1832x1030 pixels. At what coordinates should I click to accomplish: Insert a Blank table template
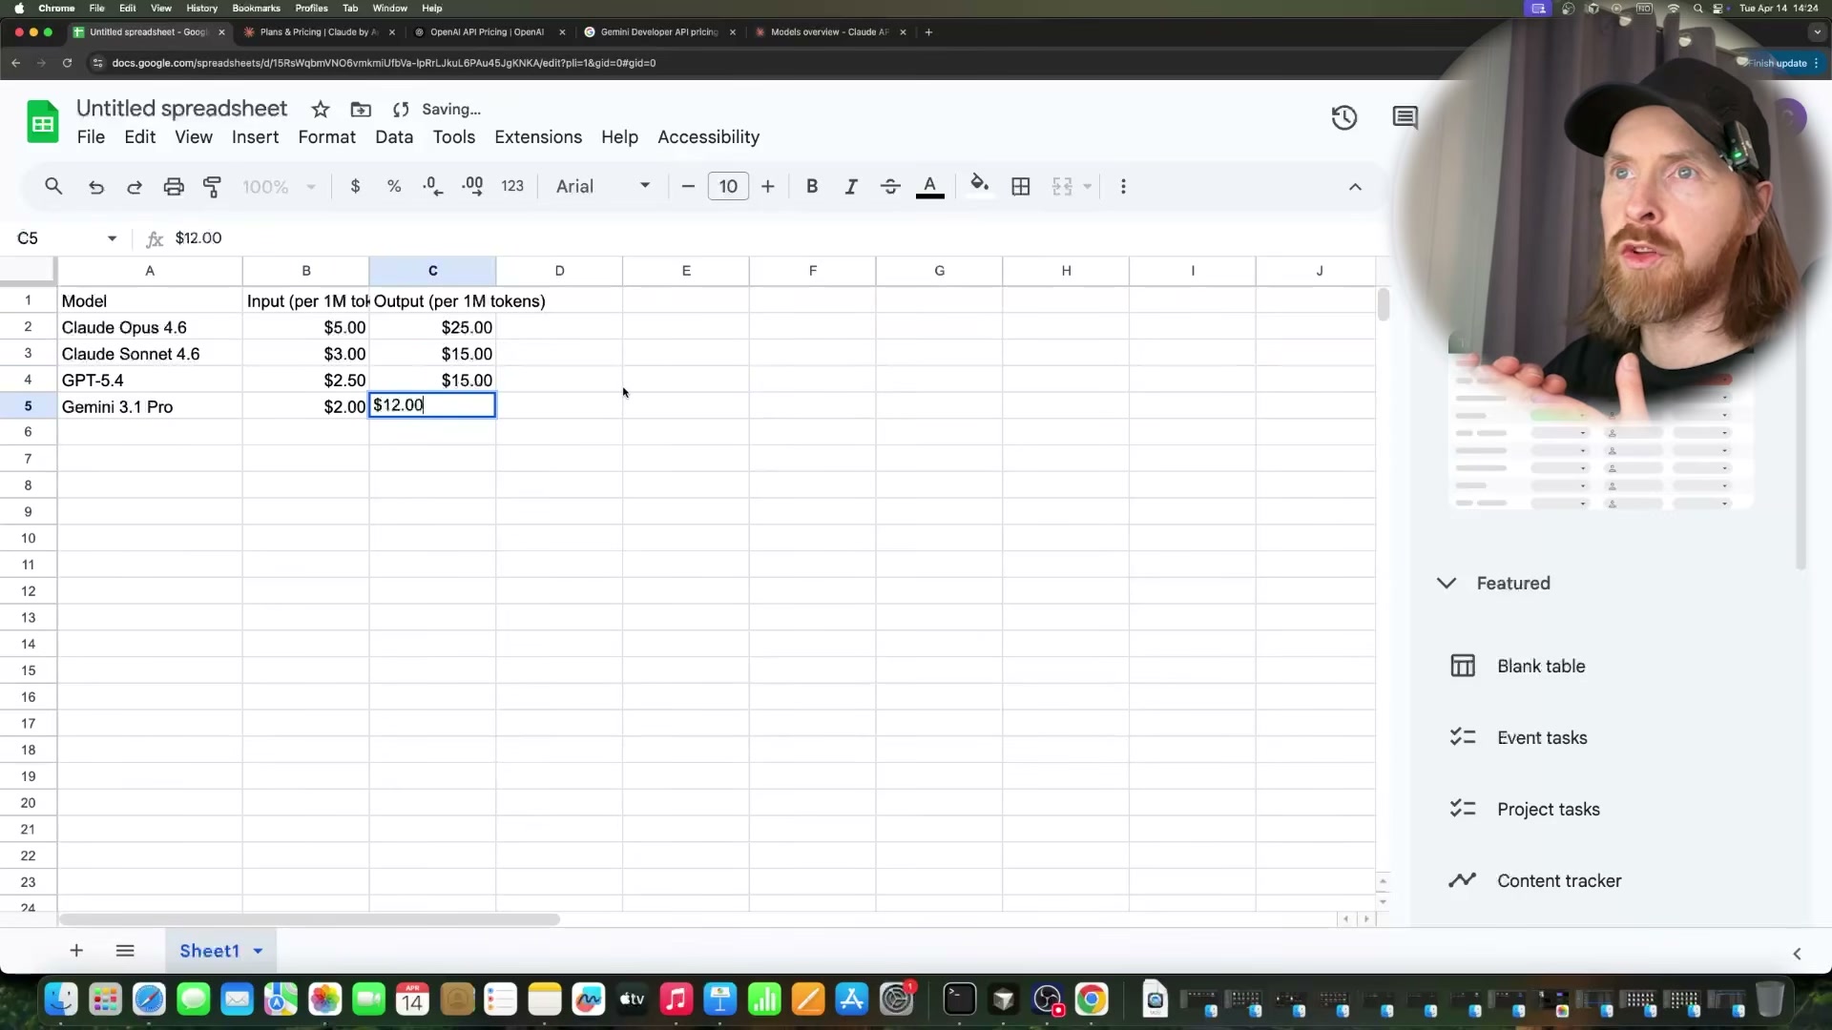(1540, 666)
